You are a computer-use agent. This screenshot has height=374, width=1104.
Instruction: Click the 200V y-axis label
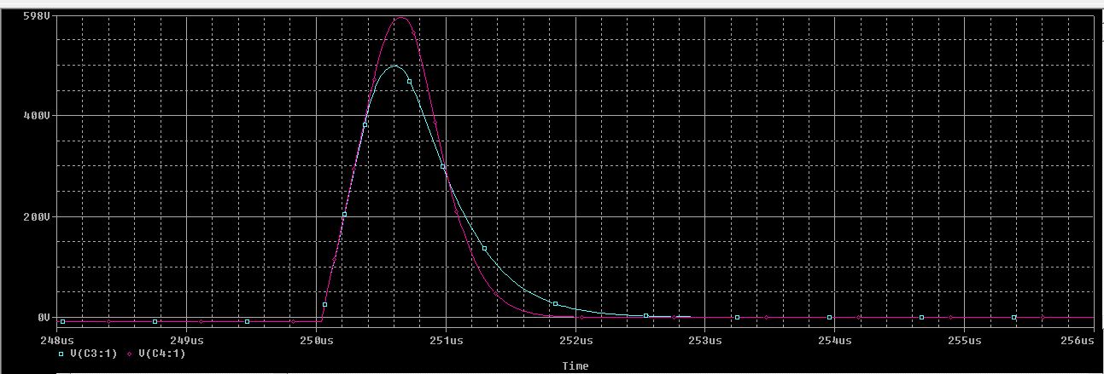tap(38, 216)
